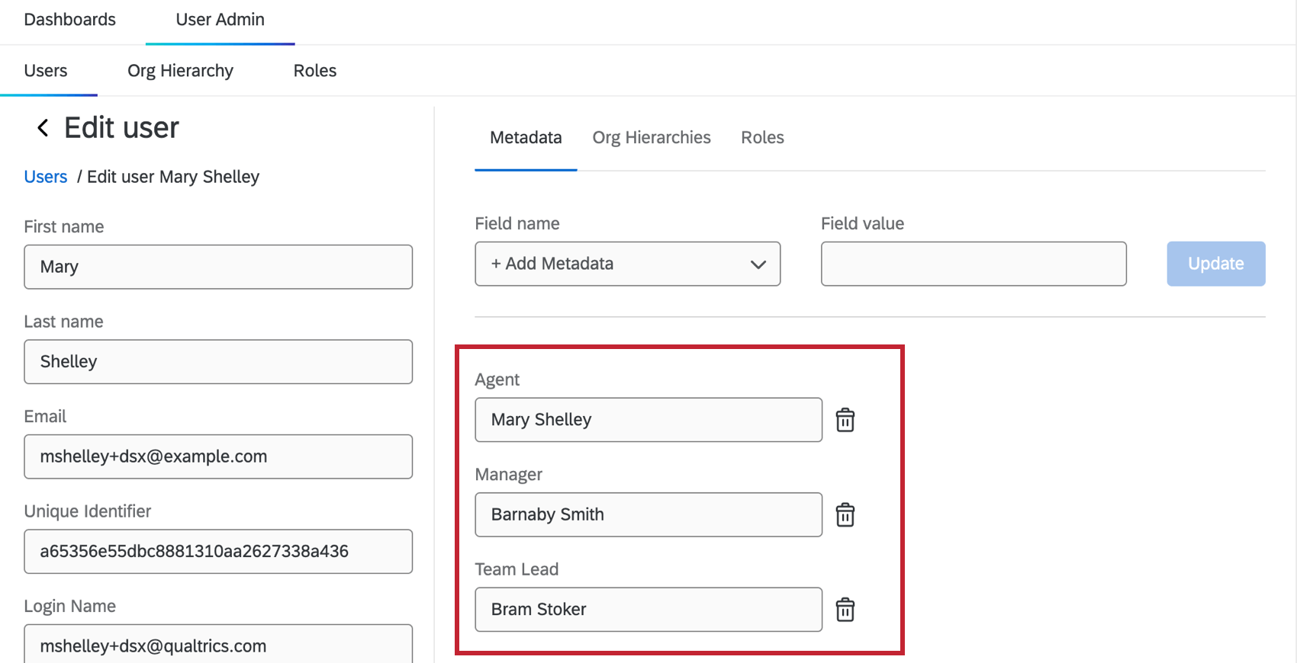
Task: Follow the Users breadcrumb link
Action: pyautogui.click(x=46, y=177)
